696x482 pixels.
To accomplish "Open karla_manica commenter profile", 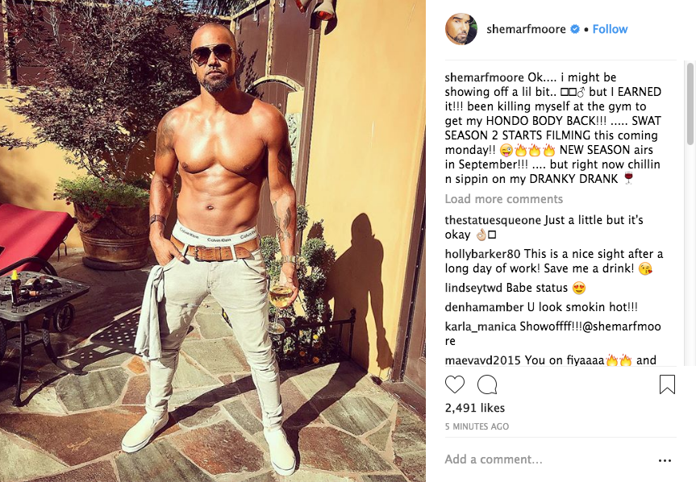I will [481, 326].
